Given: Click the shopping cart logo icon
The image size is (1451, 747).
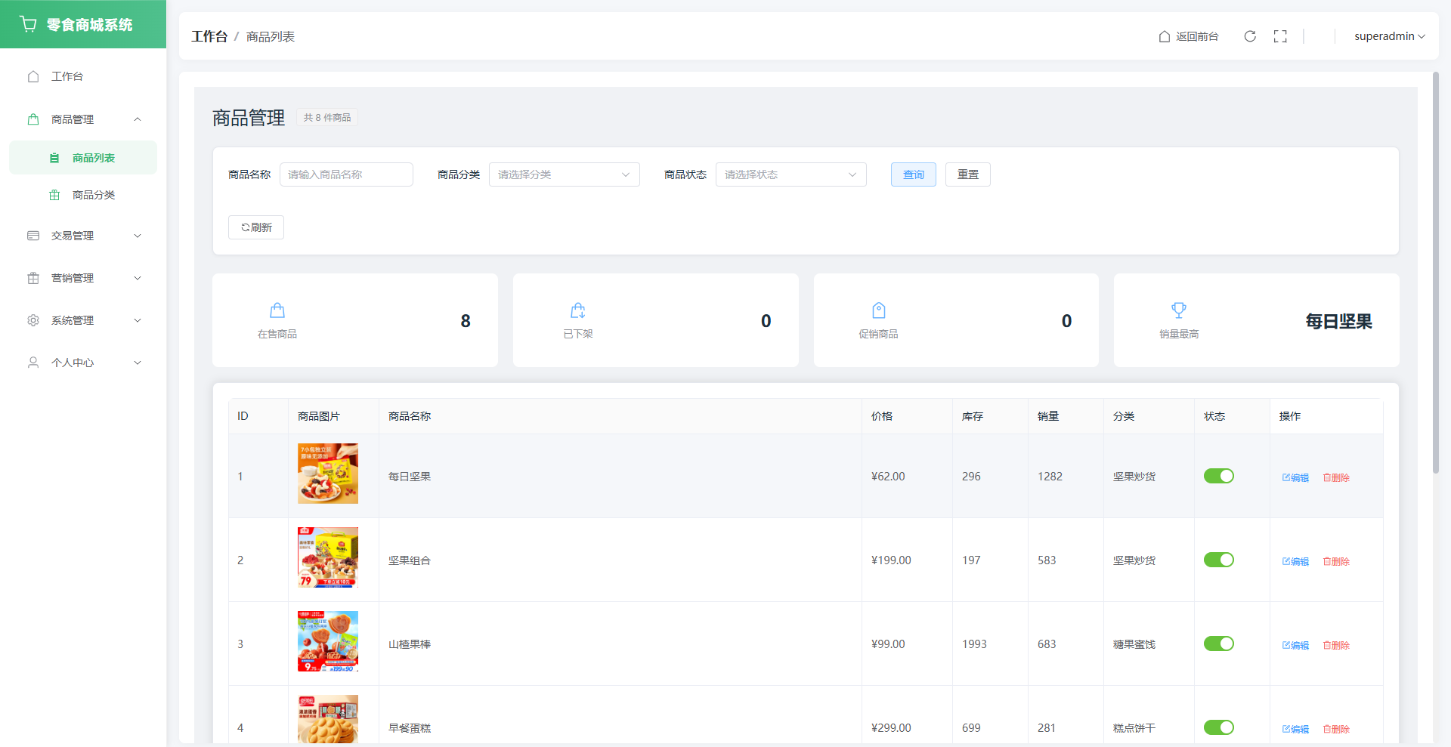Looking at the screenshot, I should tap(29, 24).
